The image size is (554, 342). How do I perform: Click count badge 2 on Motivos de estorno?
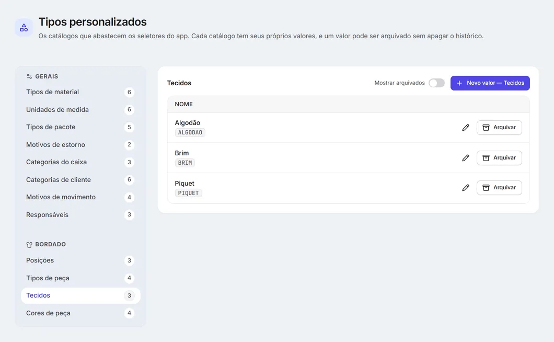(129, 145)
